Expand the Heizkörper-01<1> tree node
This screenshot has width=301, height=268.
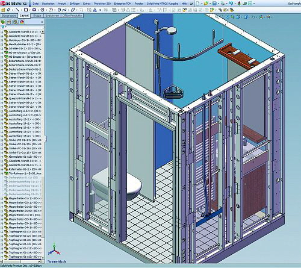pos(2,40)
